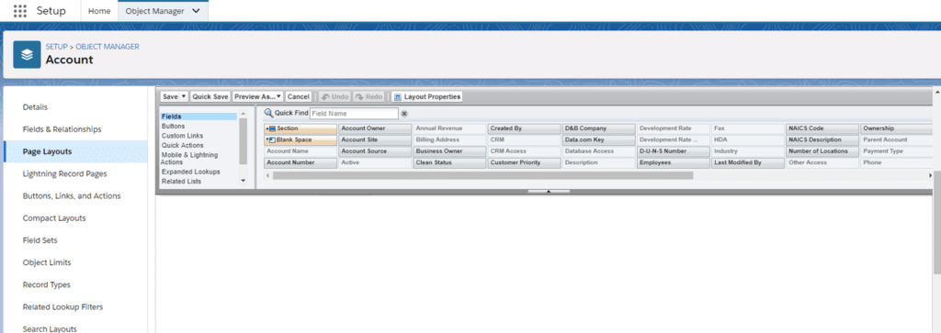Click the category list vertical scrollbar
941x333 pixels.
(243, 140)
